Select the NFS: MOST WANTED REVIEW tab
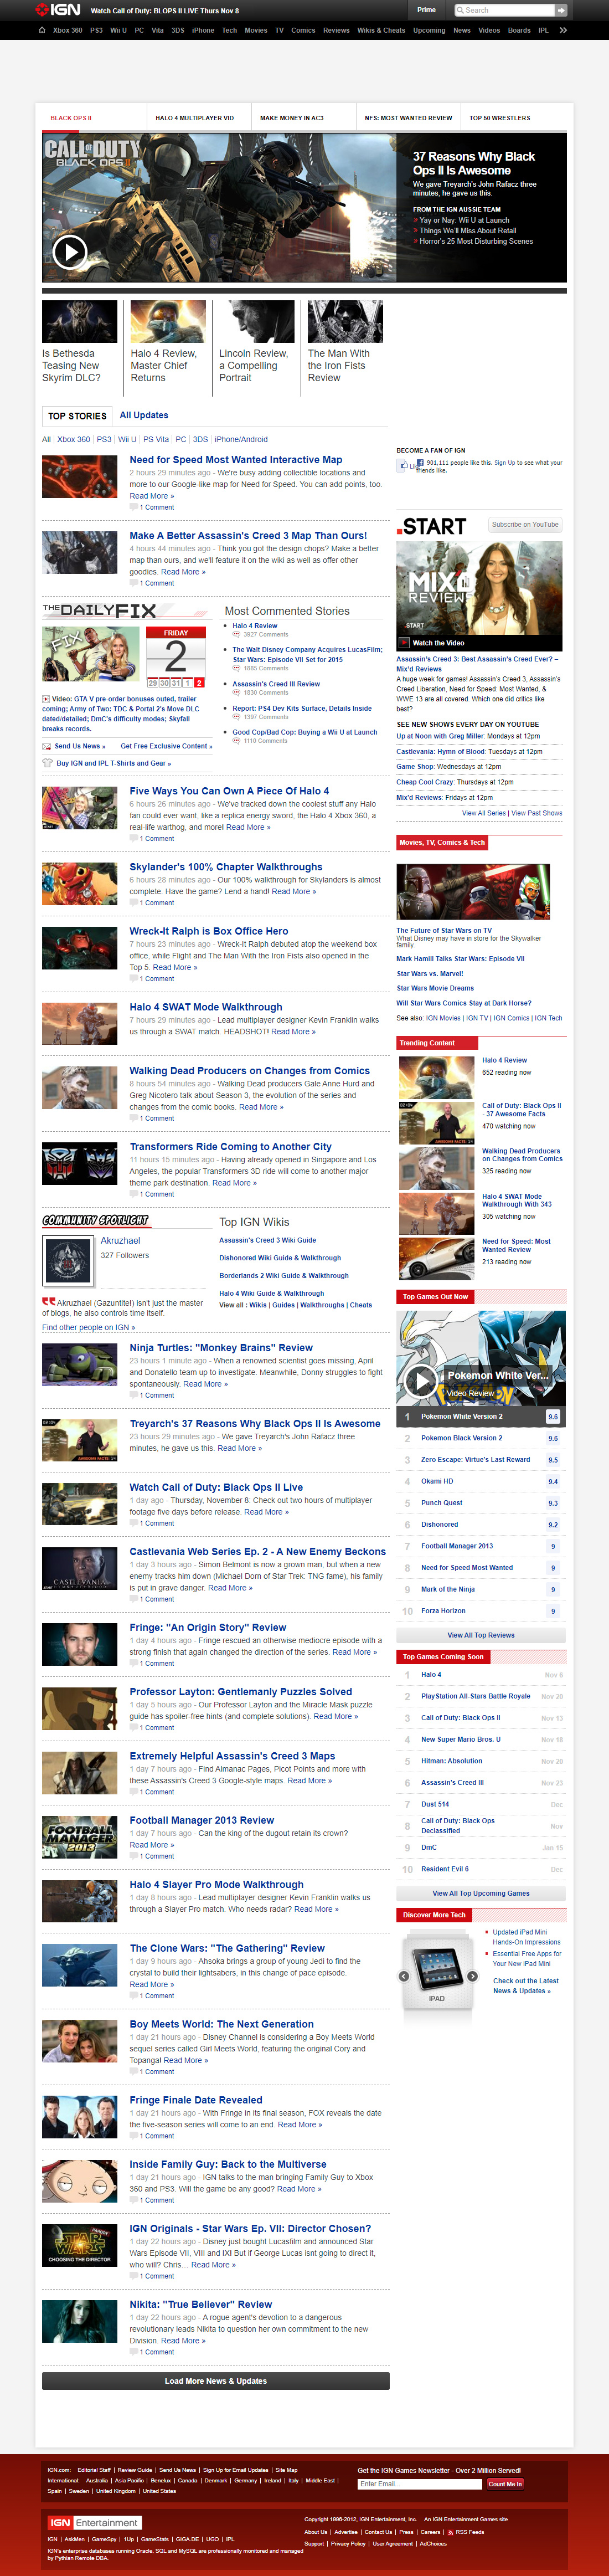609x2576 pixels. [x=409, y=118]
